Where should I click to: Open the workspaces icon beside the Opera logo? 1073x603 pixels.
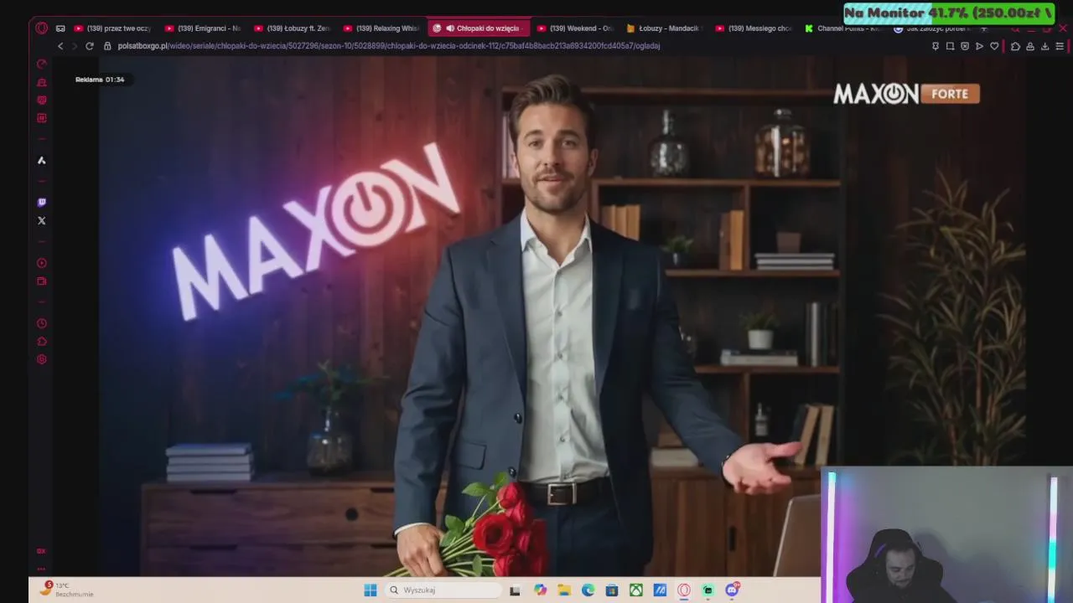[x=60, y=28]
